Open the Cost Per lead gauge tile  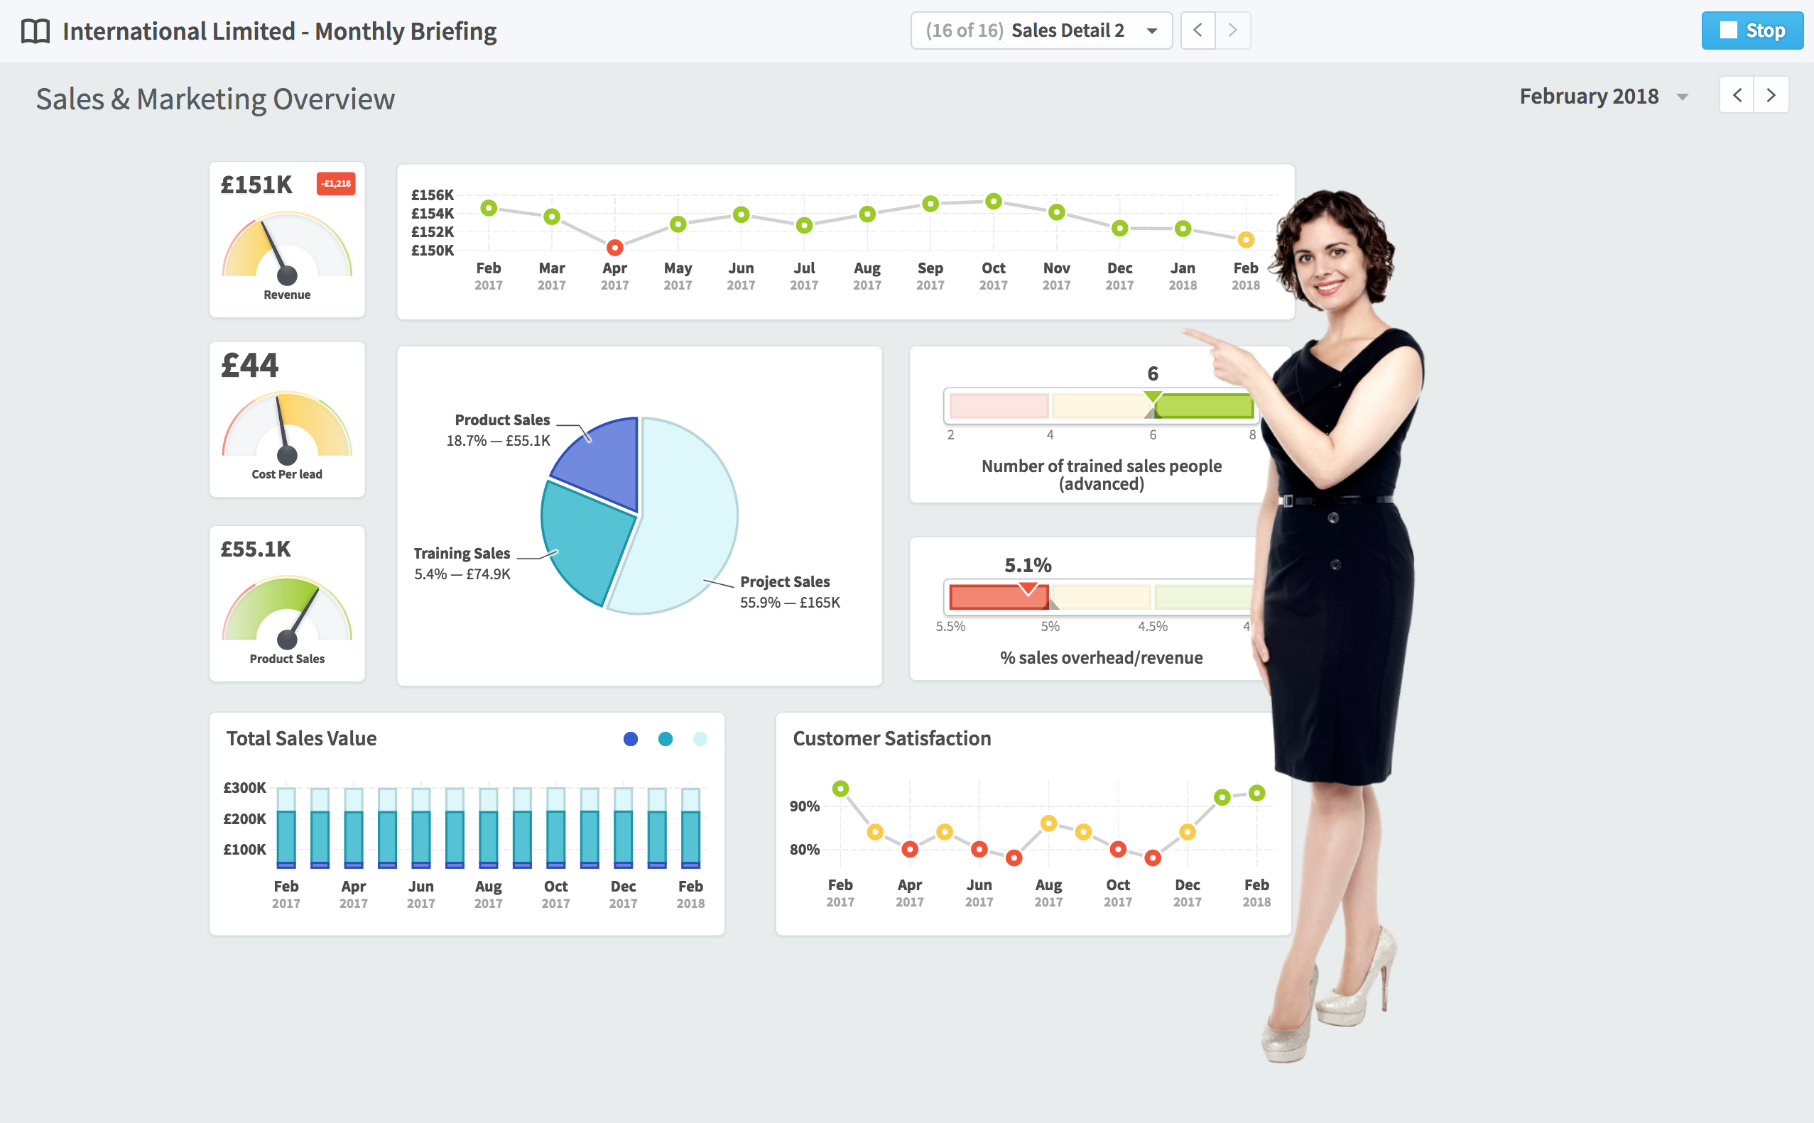point(287,420)
